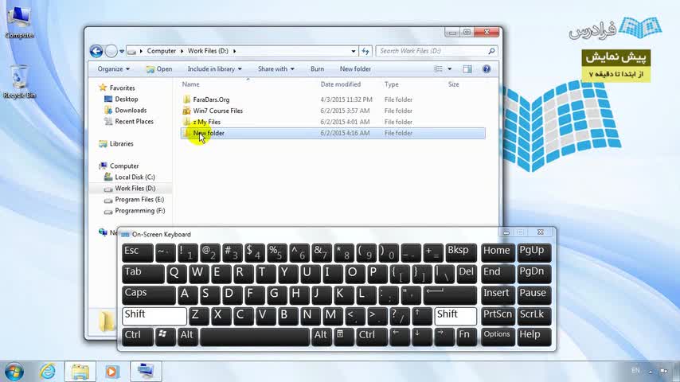Select Programming (F:) in navigation pane
Screen dimensions: 680x382
coord(139,211)
